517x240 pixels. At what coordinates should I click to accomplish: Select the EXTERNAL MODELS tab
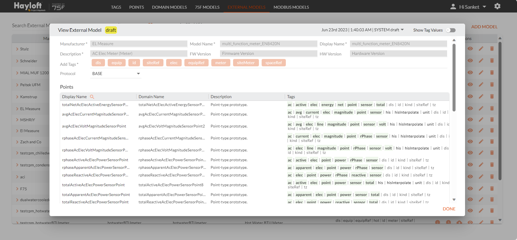pyautogui.click(x=246, y=7)
